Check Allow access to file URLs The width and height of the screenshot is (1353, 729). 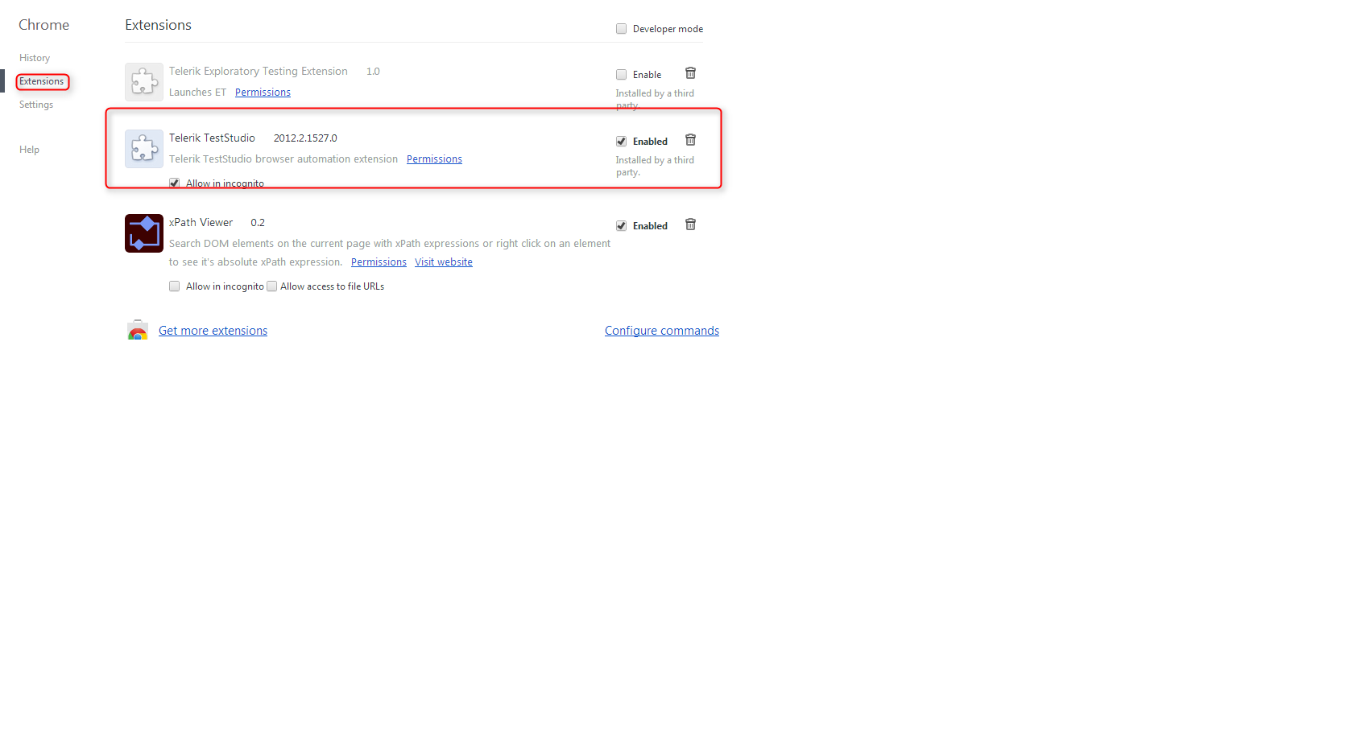272,286
